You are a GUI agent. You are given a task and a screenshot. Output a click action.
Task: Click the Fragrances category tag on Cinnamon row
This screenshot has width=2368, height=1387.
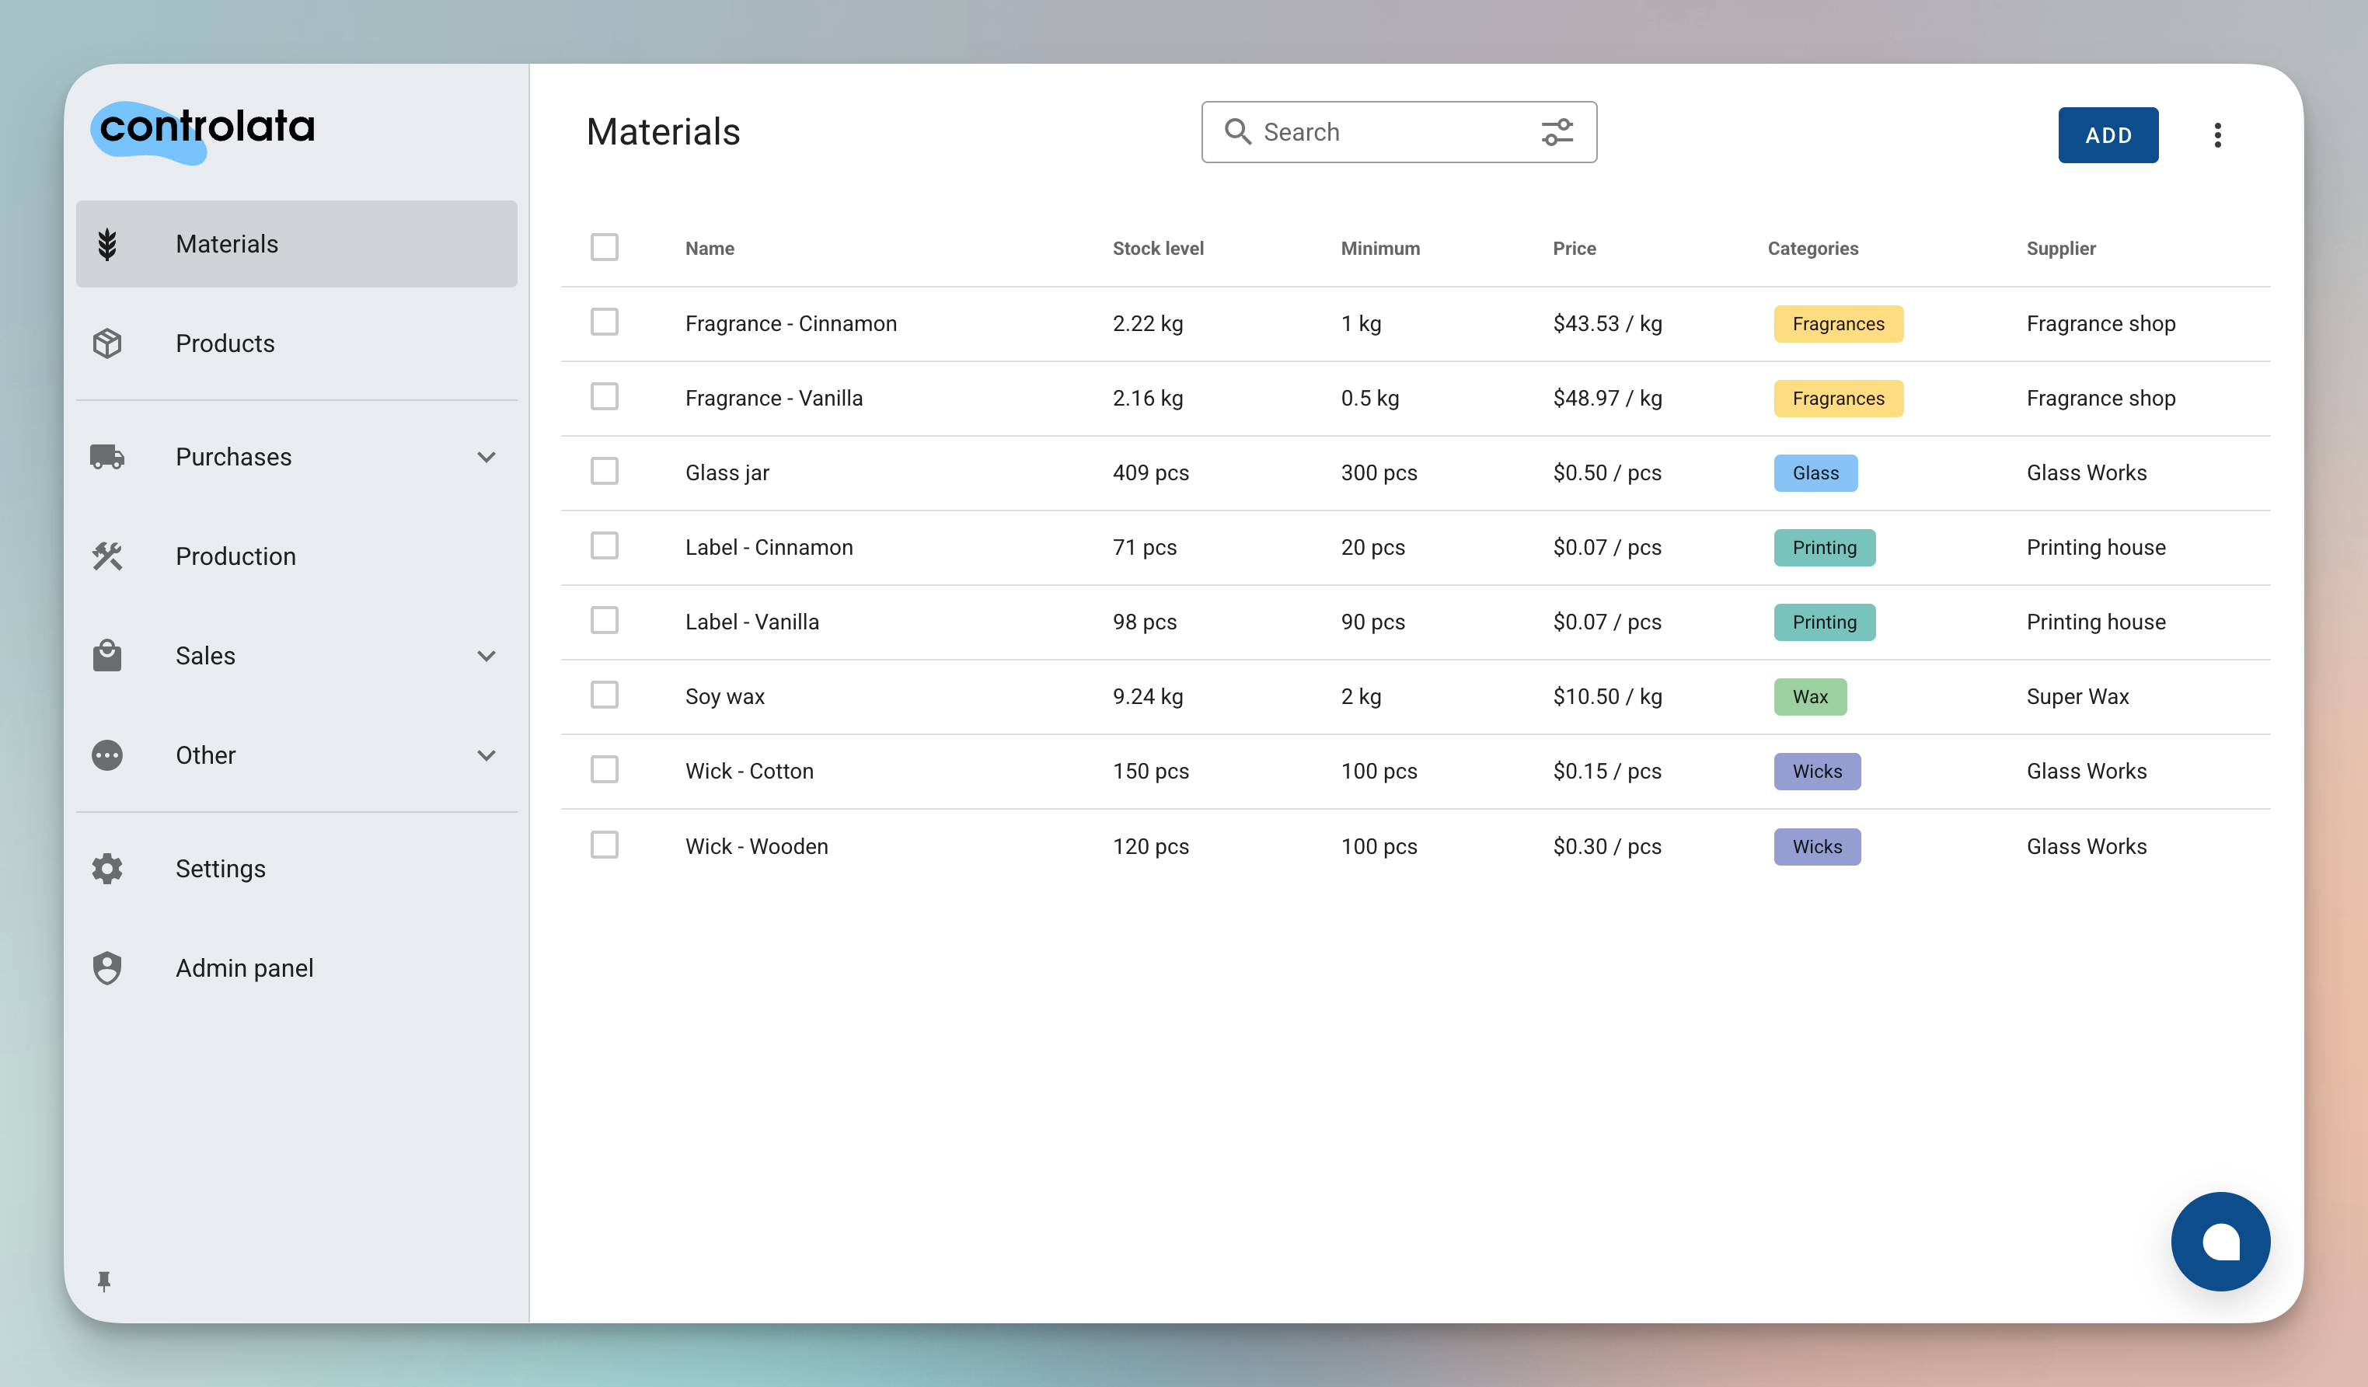click(1838, 323)
